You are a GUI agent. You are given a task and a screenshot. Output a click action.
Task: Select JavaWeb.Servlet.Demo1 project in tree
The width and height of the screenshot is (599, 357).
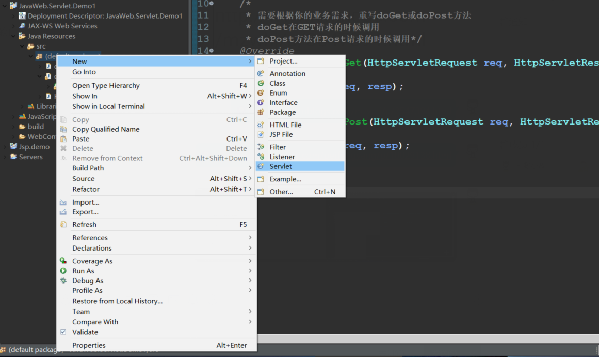[x=57, y=6]
